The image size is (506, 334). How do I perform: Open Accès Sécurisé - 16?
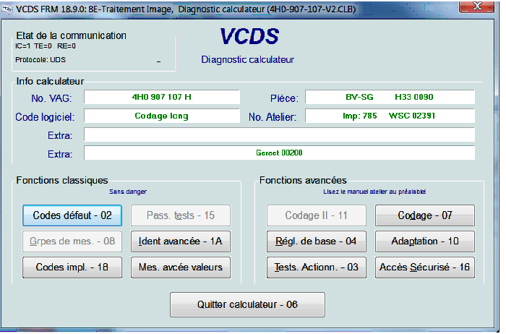coord(425,267)
